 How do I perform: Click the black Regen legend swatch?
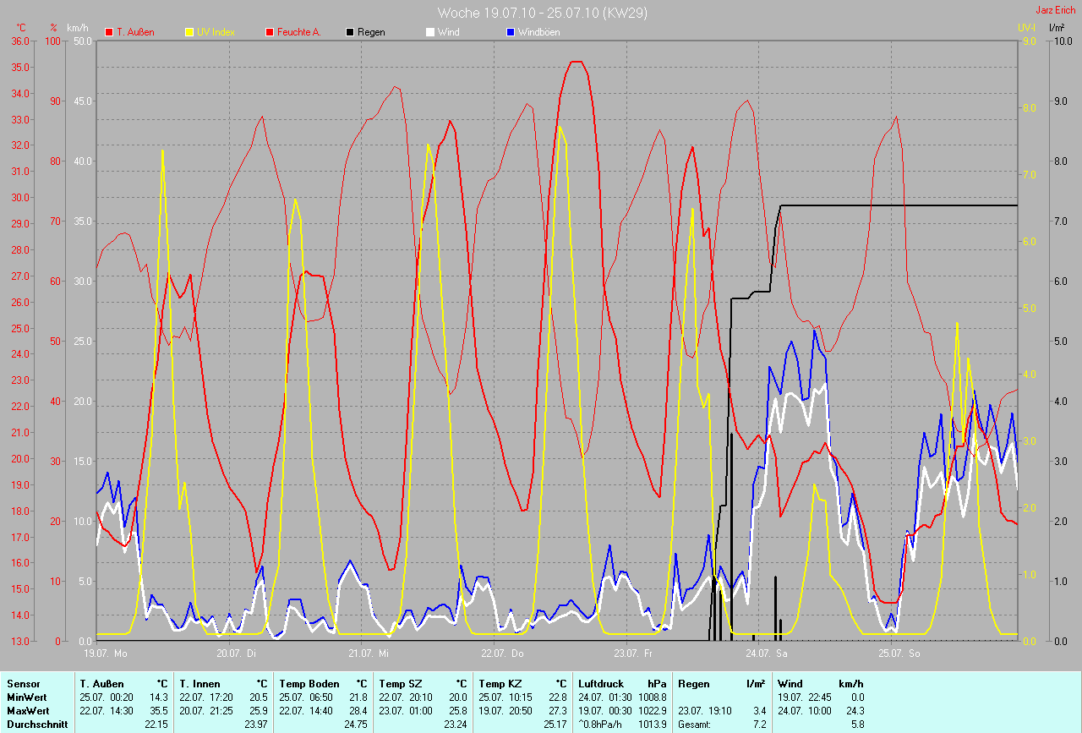coord(350,32)
